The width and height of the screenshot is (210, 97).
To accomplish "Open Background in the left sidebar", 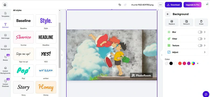I will coord(5,48).
